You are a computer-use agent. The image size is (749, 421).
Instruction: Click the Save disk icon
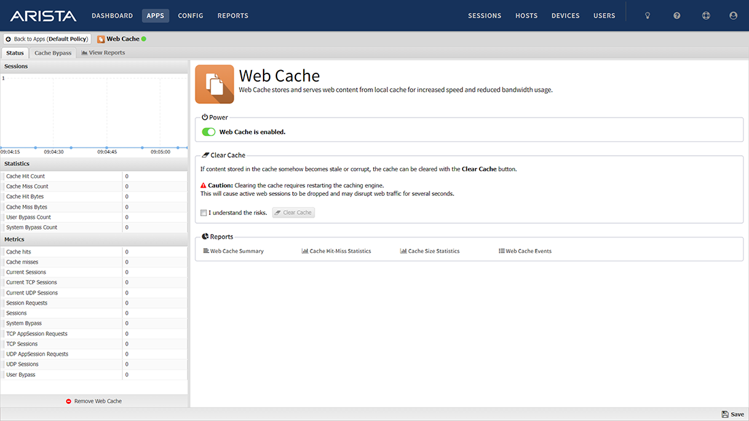pyautogui.click(x=725, y=414)
